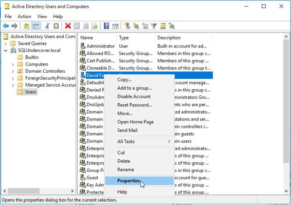Click the tree pane scroll left arrow

(5, 191)
